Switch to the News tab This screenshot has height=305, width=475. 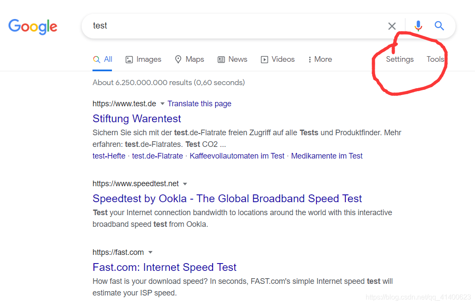[x=233, y=59]
